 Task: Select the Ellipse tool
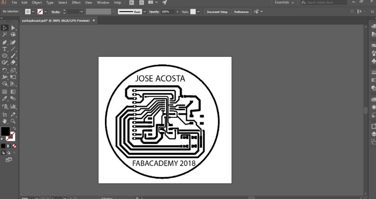pyautogui.click(x=4, y=56)
